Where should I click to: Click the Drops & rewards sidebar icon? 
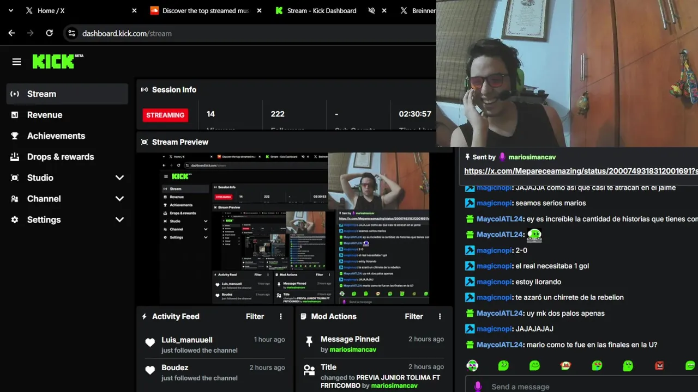click(x=15, y=157)
